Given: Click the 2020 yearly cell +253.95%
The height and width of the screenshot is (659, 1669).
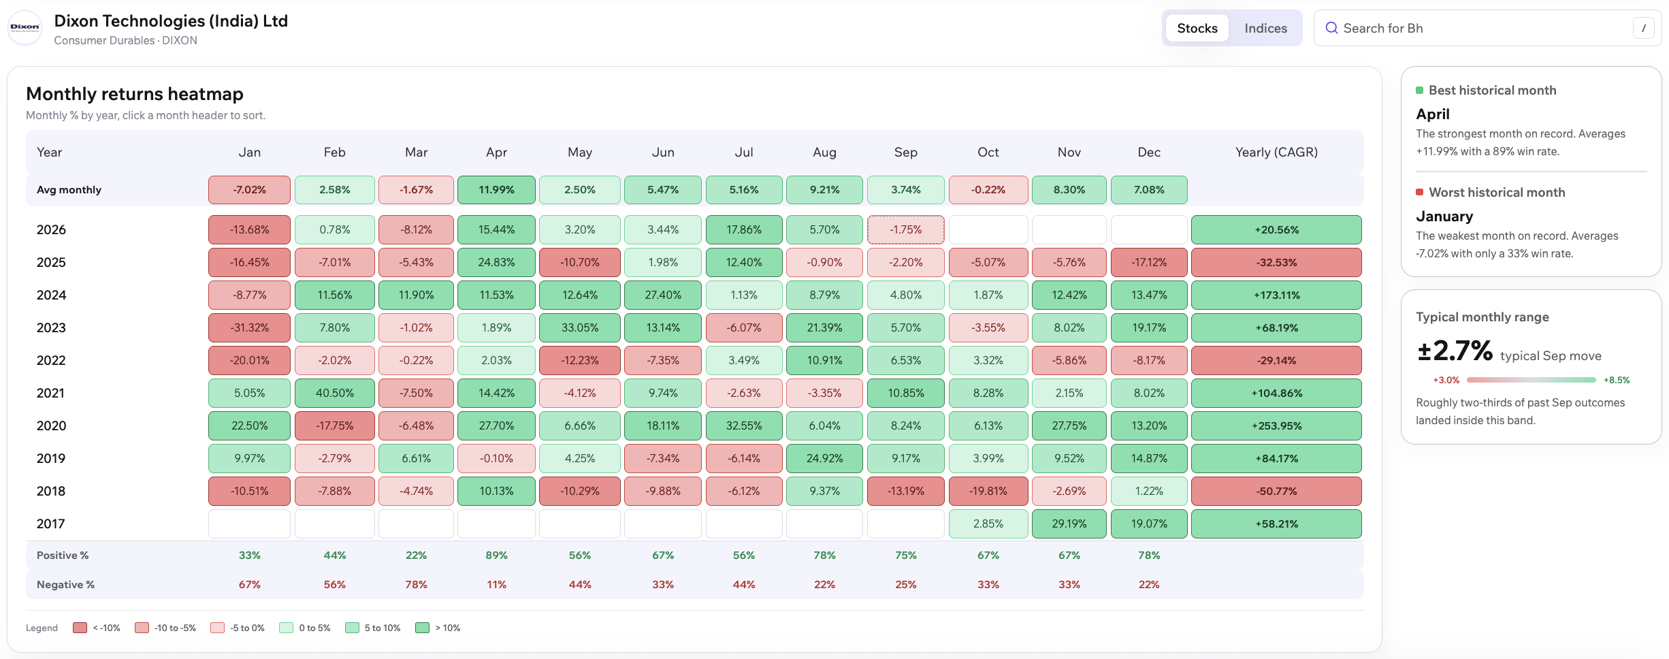Looking at the screenshot, I should (1276, 425).
